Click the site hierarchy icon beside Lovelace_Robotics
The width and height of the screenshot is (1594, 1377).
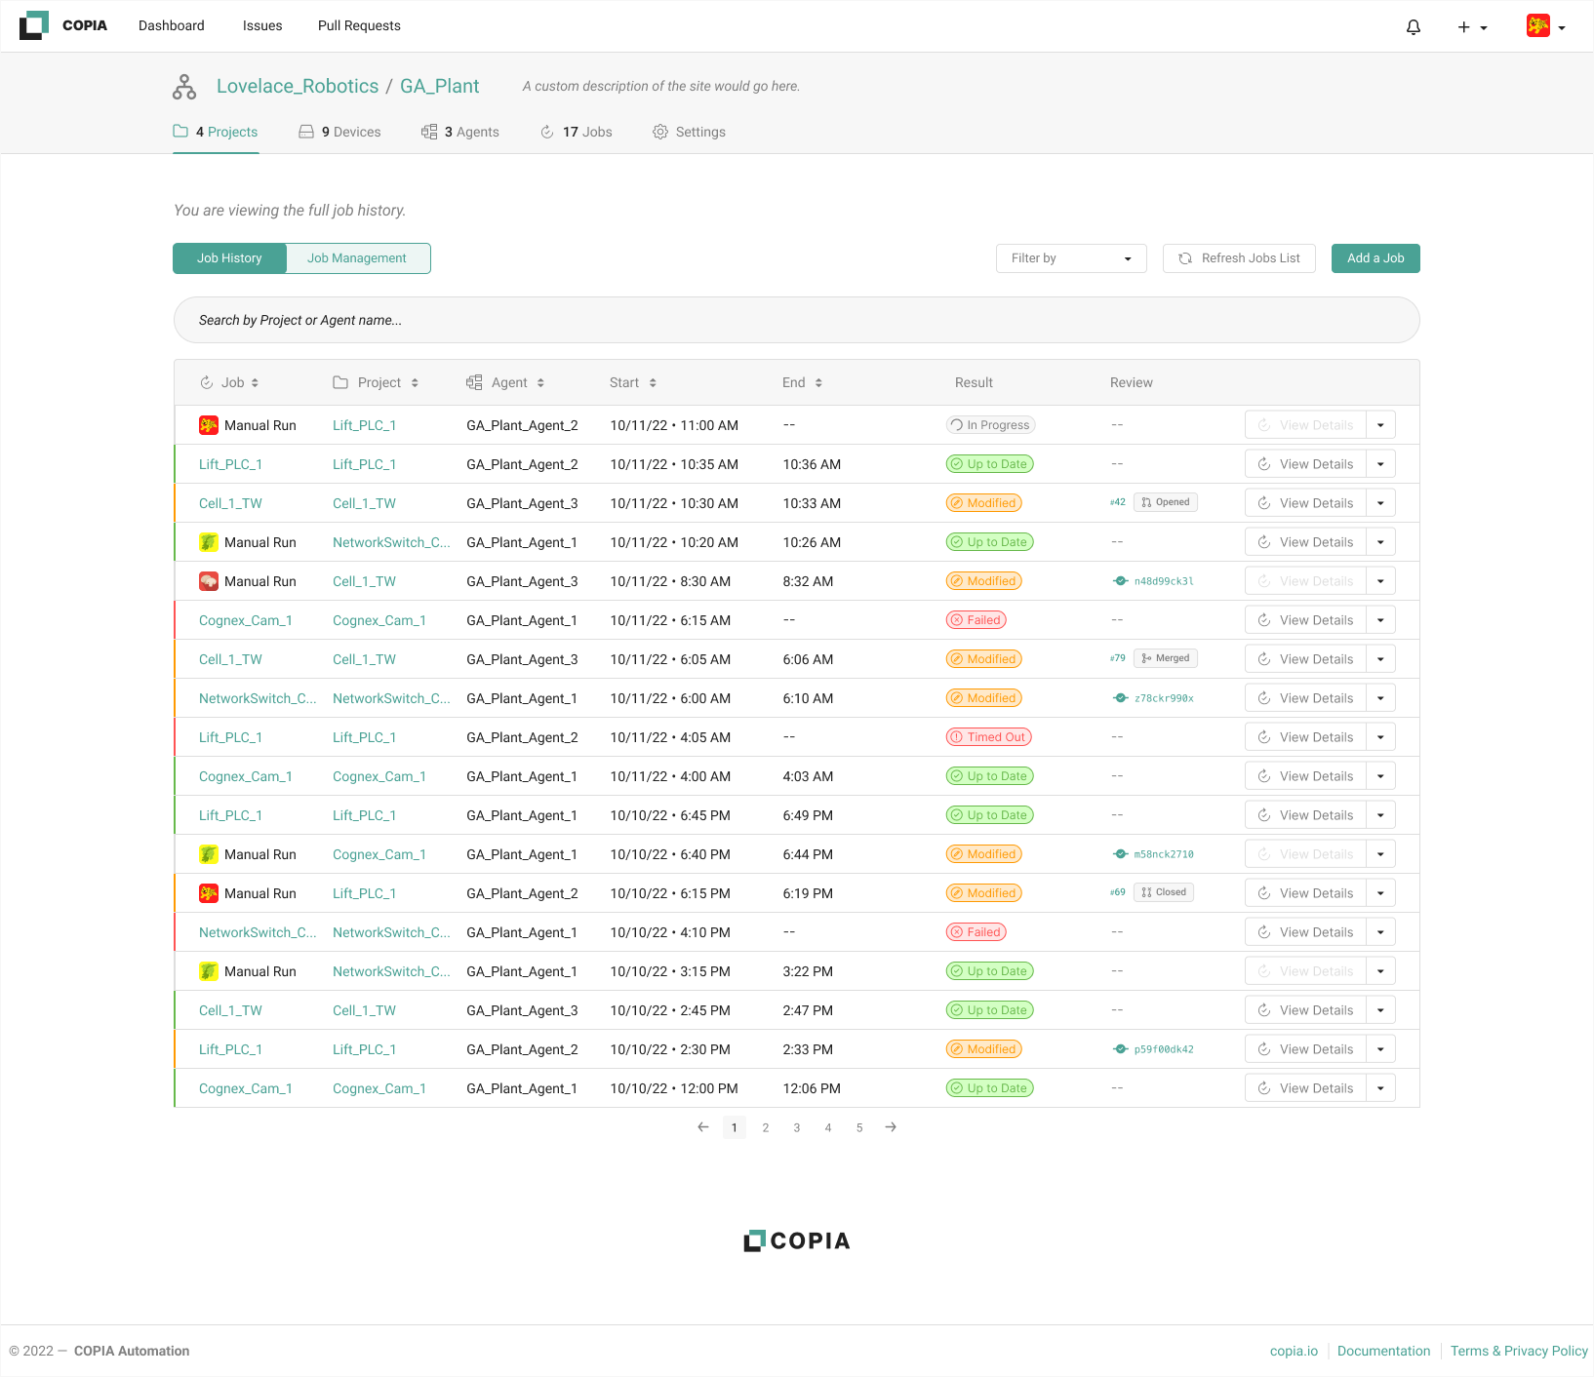183,86
